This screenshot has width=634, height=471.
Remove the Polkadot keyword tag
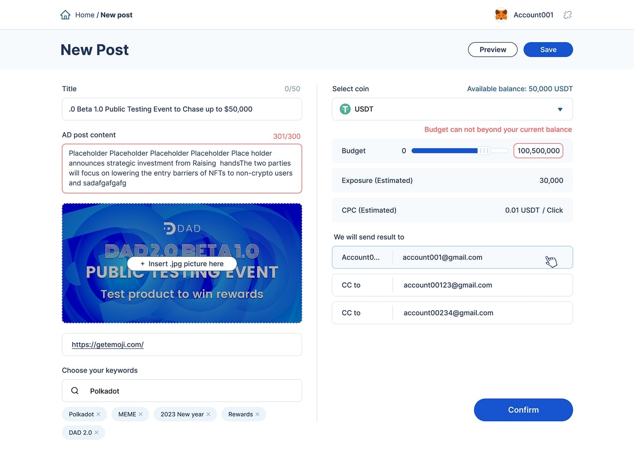pos(99,414)
